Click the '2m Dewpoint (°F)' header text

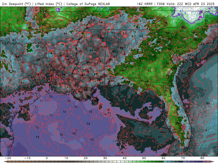click(x=16, y=4)
